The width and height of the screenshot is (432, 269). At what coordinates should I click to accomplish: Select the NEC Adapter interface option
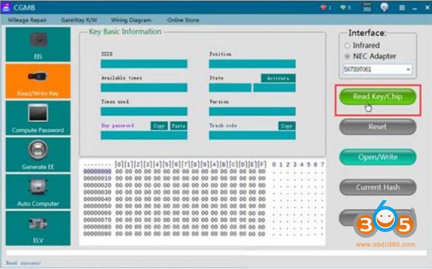tap(348, 56)
